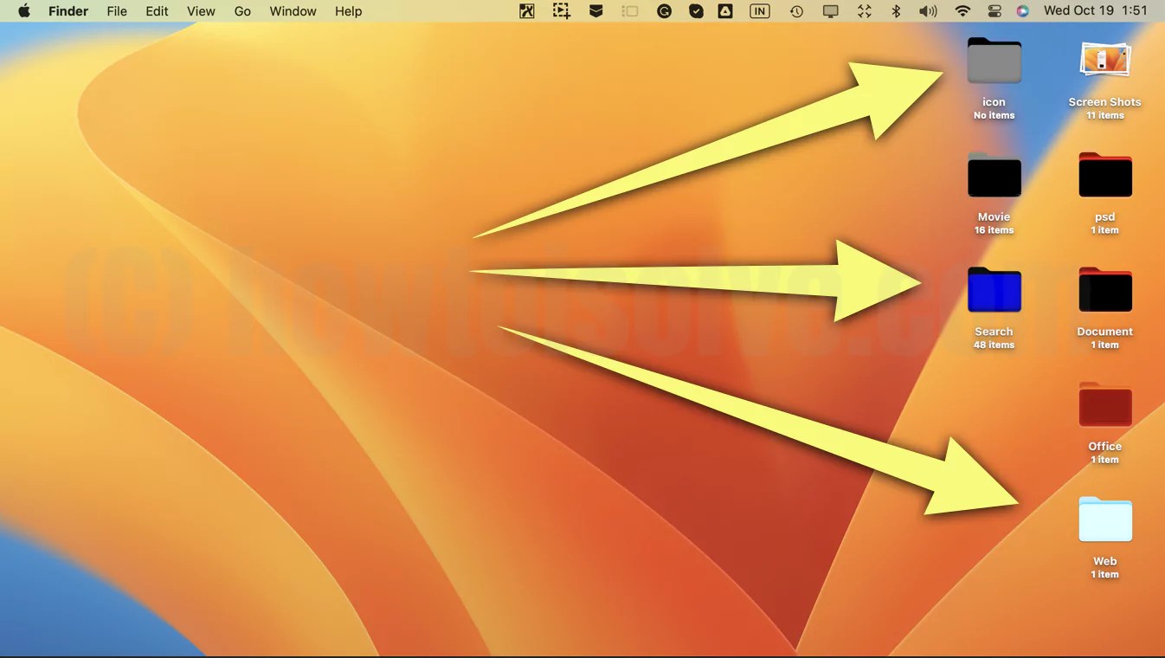This screenshot has width=1165, height=658.
Task: Click the Screen Mirroring display icon
Action: (830, 11)
